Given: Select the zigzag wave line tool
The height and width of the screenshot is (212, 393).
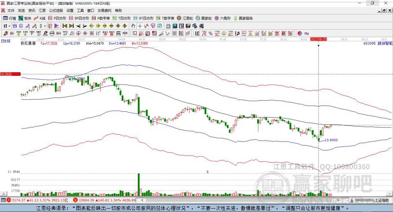Looking at the screenshot, I should (167, 34).
